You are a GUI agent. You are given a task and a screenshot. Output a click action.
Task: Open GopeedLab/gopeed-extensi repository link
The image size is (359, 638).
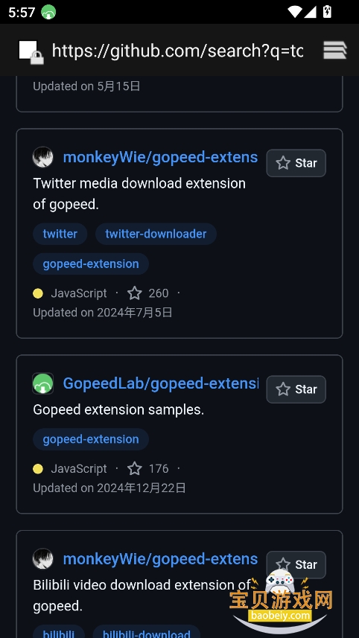coord(161,383)
